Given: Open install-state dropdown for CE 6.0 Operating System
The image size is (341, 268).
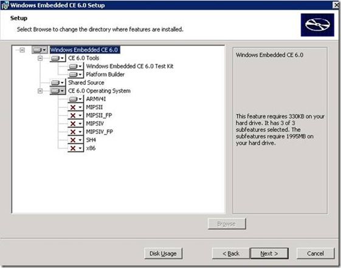Looking at the screenshot, I should [x=58, y=91].
